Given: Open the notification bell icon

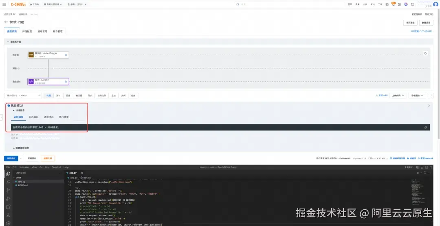Looking at the screenshot, I should pyautogui.click(x=393, y=4).
